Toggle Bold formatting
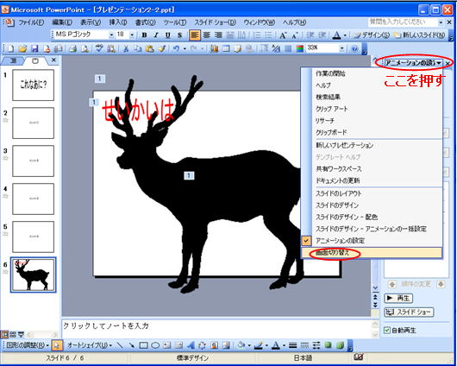457x366 pixels. 144,35
